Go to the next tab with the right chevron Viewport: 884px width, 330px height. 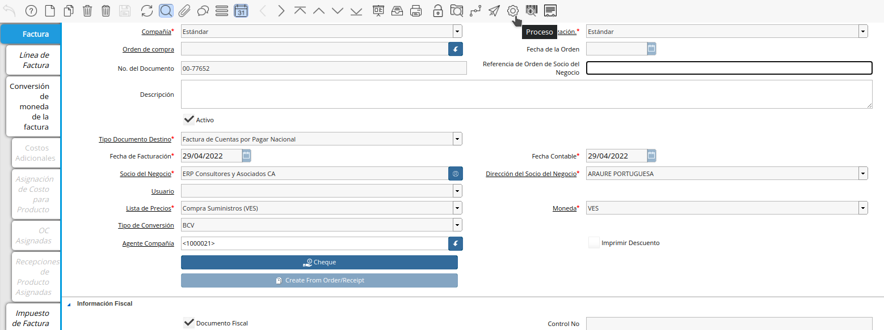(281, 11)
